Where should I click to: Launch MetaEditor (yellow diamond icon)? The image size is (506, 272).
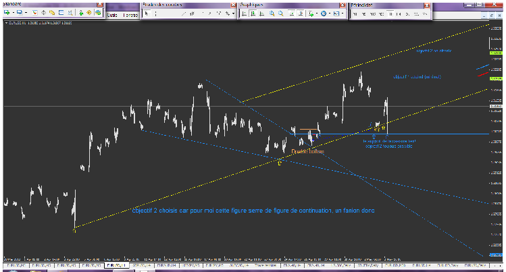pos(89,13)
